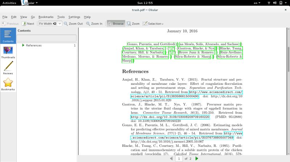Viewport: 290px width, 162px height.
Task: Click the Zoom In toolbar button
Action: 94,23
